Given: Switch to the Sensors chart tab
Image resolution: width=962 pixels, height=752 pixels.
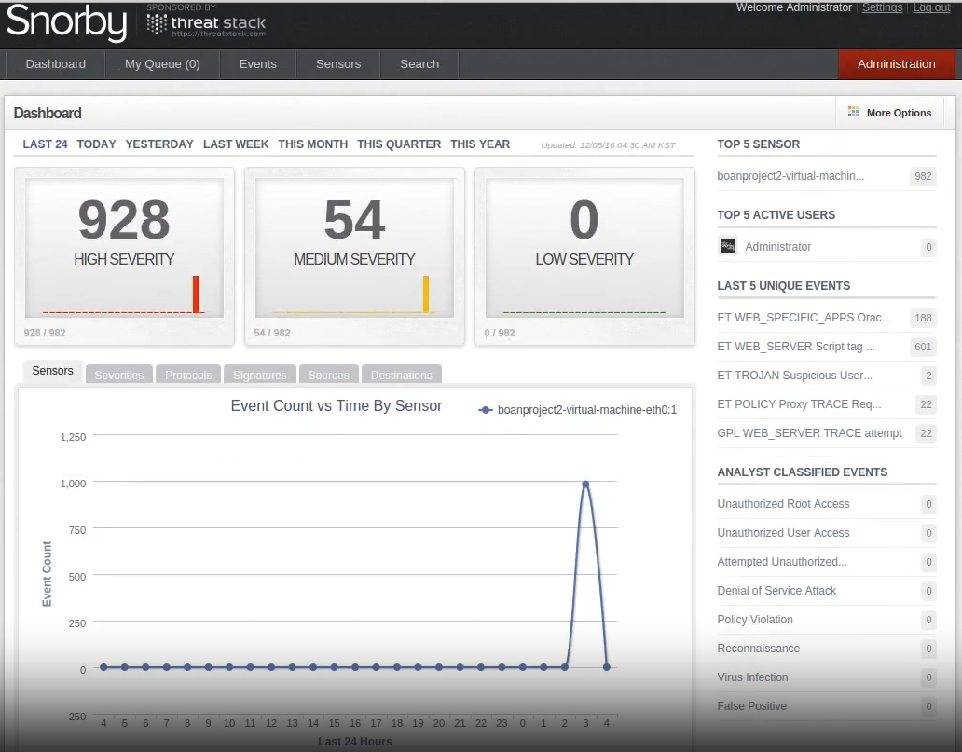Looking at the screenshot, I should coord(52,371).
